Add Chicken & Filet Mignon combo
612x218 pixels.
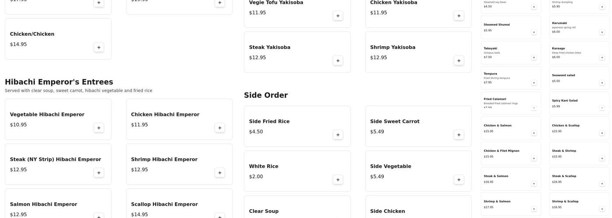[x=534, y=158]
